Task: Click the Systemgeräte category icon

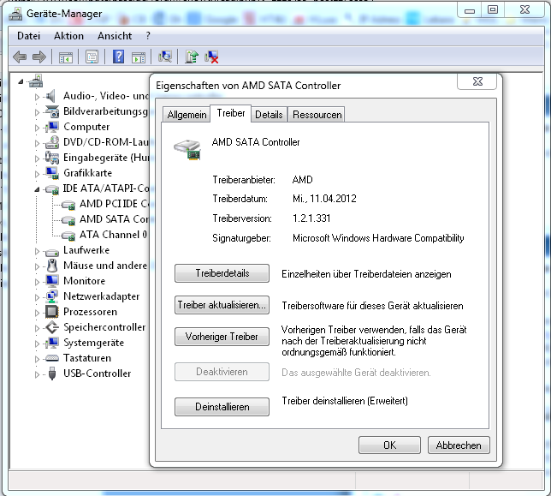Action: click(x=52, y=343)
